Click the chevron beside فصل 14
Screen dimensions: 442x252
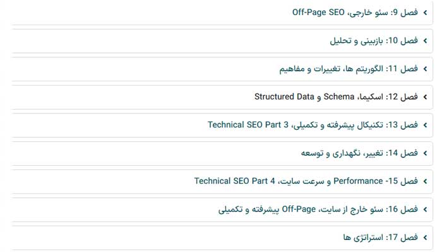coord(425,153)
